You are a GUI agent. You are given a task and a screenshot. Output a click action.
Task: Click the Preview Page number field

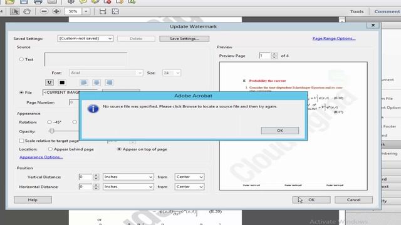point(265,56)
